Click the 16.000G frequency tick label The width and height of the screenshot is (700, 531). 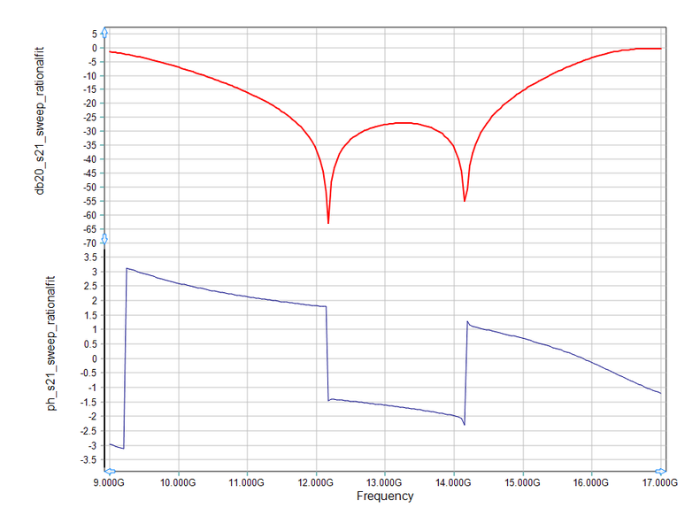[591, 483]
